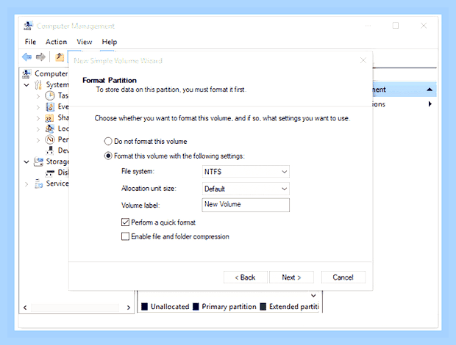Cancel the New Simple Volume Wizard
Image resolution: width=456 pixels, height=345 pixels.
343,277
